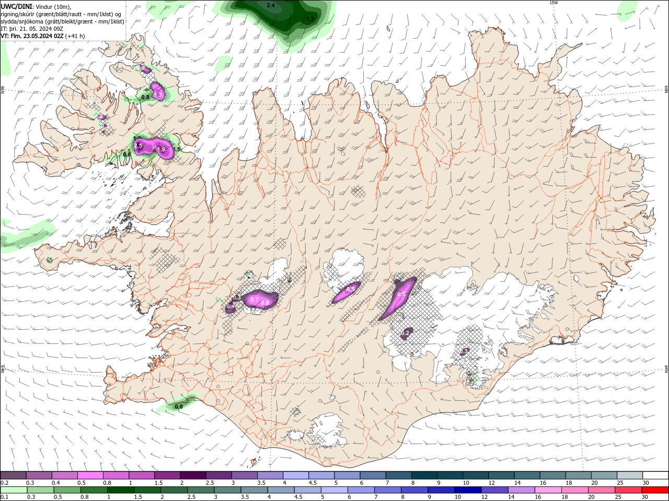This screenshot has height=501, width=669.
Task: Pick the bright red 30 rain swatch
Action: coord(655,490)
